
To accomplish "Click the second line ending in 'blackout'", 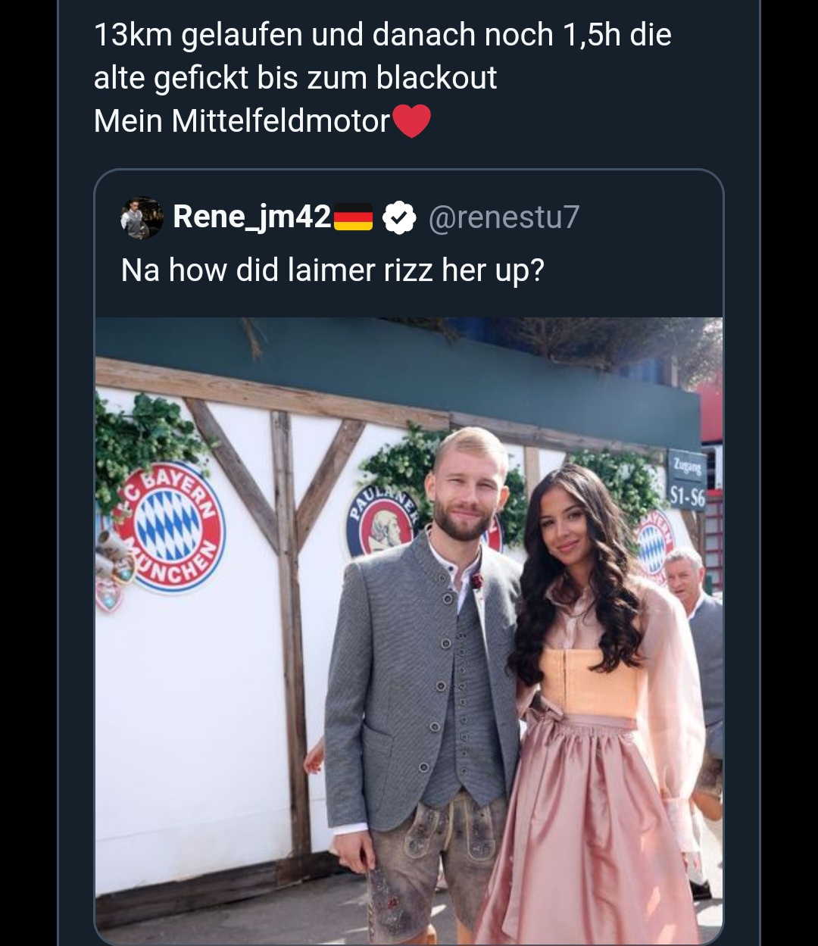I will (x=295, y=78).
